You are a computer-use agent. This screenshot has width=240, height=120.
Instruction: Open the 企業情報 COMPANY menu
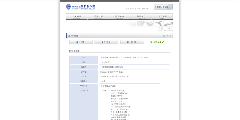point(77,17)
